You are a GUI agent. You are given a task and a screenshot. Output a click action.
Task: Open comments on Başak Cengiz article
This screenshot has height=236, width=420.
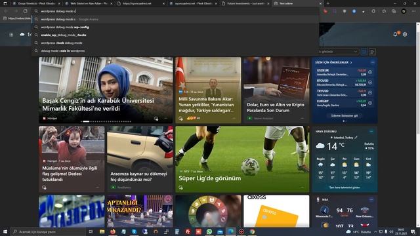tap(156, 119)
